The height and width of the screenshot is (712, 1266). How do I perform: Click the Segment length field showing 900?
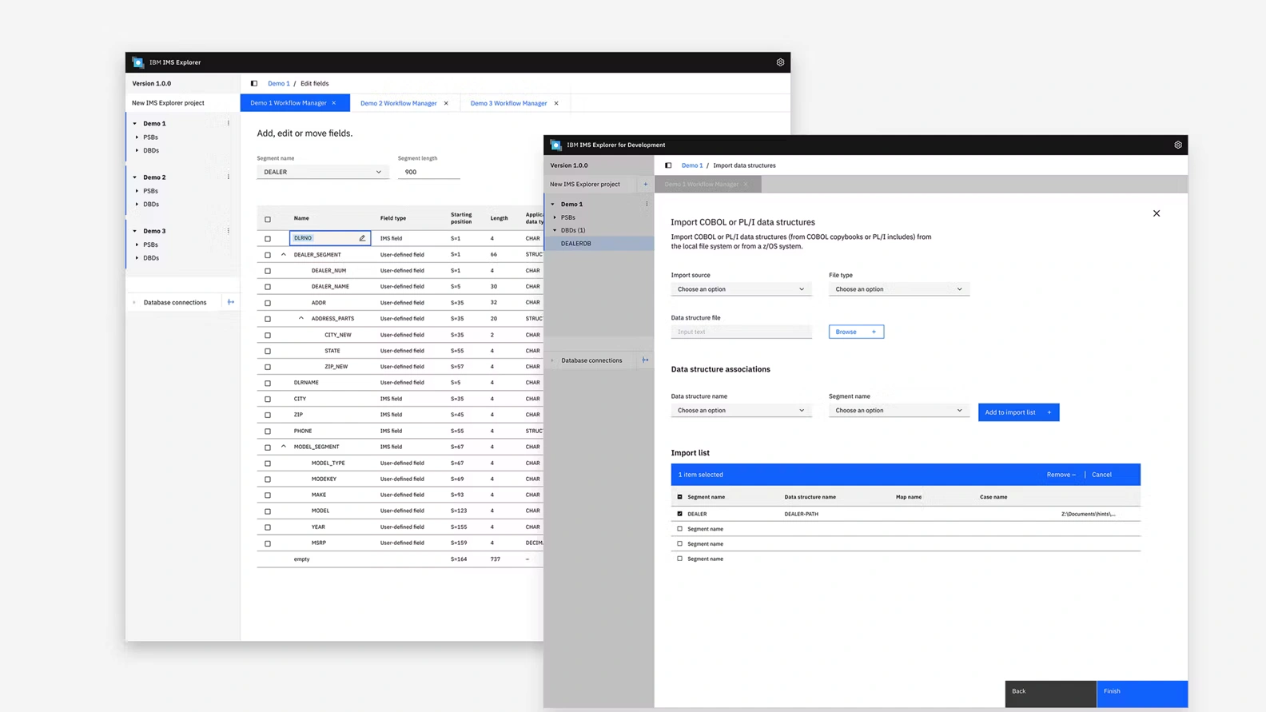point(429,172)
